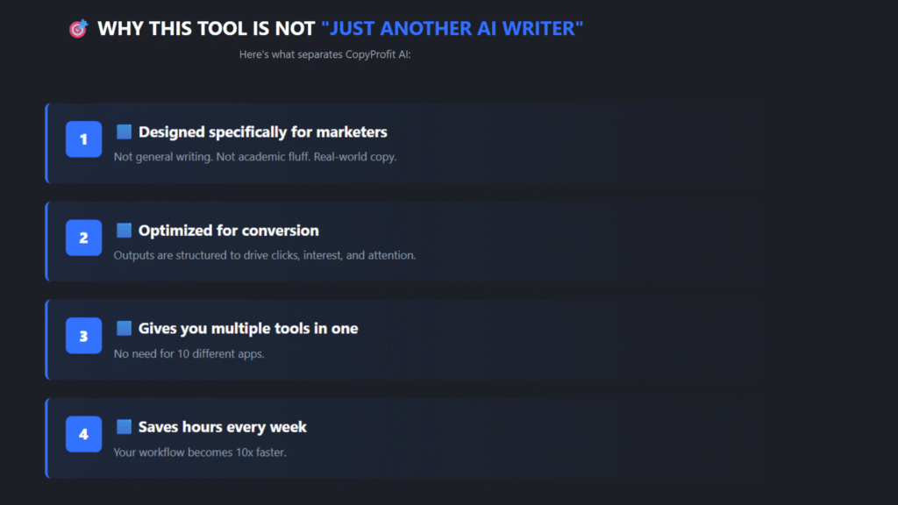This screenshot has height=505, width=898.
Task: Click the number 3 badge
Action: [x=84, y=336]
